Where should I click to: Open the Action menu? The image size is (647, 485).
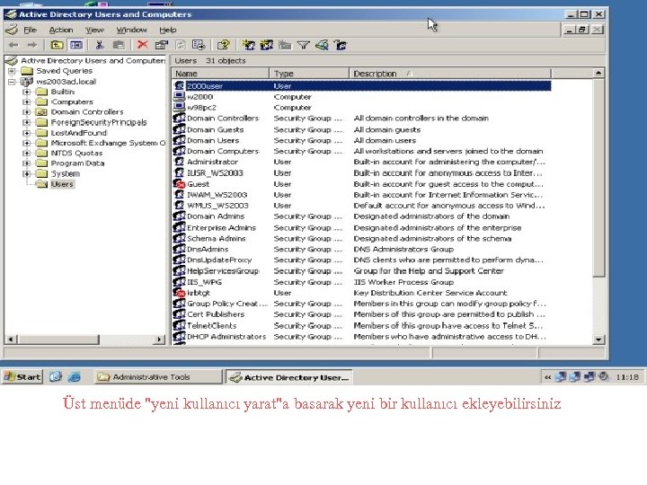coord(61,30)
